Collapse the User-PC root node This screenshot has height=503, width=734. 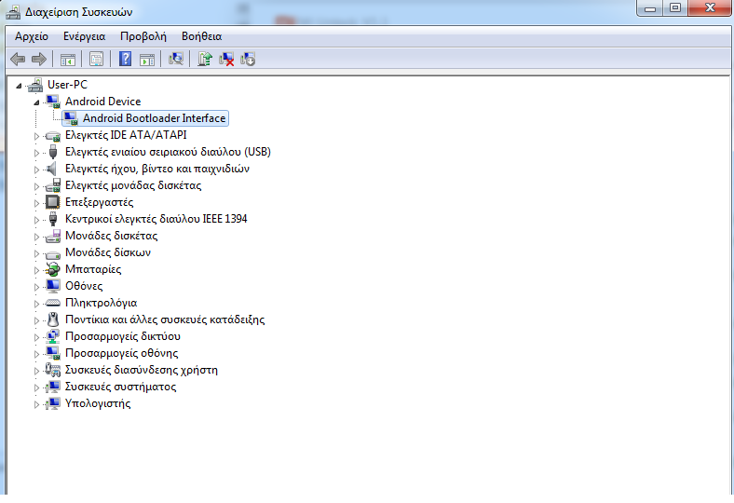[x=19, y=86]
